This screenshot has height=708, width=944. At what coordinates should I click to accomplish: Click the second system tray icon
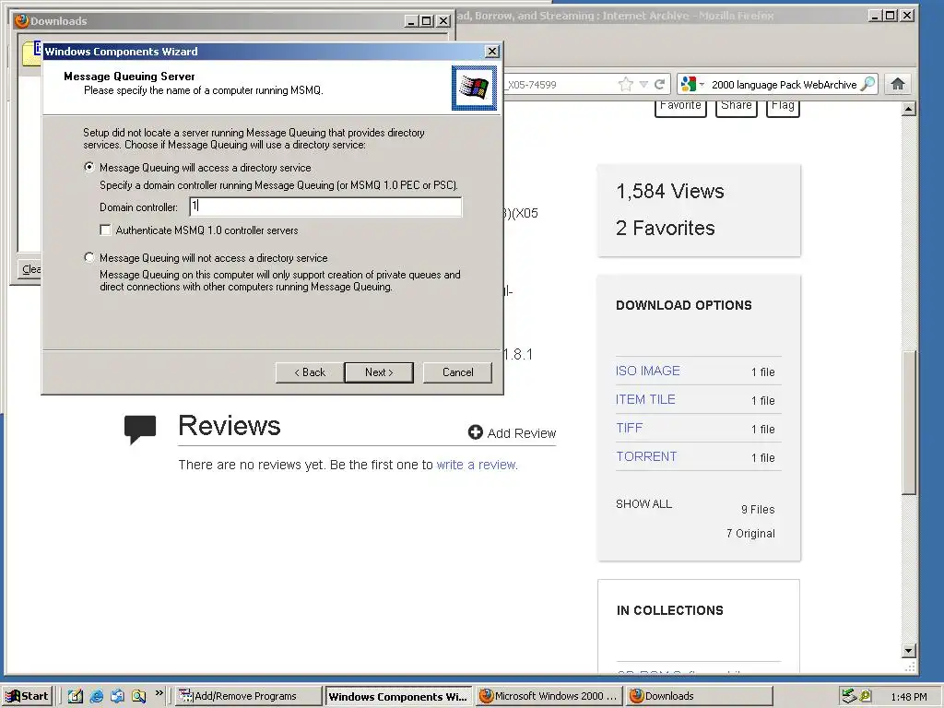[866, 696]
